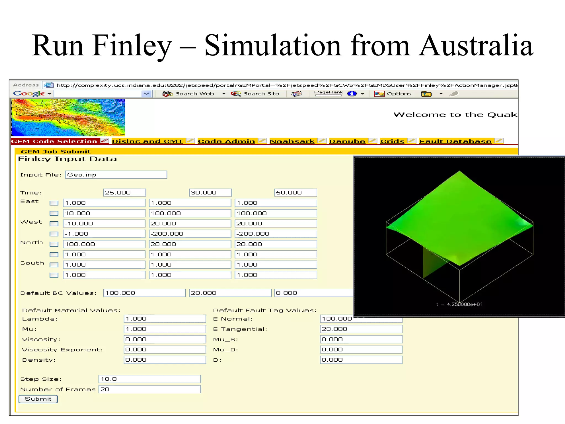
Task: Click edit pencil icon beside Danube
Action: [373, 141]
